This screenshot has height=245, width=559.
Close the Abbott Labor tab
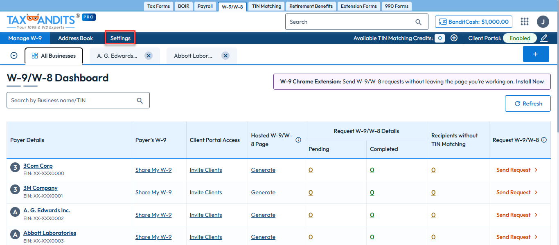point(225,56)
